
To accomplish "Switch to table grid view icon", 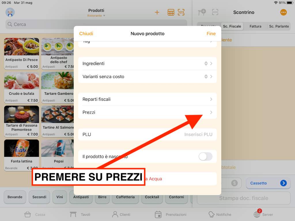I will click(x=171, y=12).
